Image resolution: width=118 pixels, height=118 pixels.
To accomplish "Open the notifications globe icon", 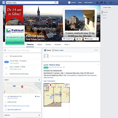I will pos(105,3).
